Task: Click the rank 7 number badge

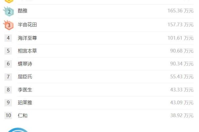Action: [x=8, y=77]
